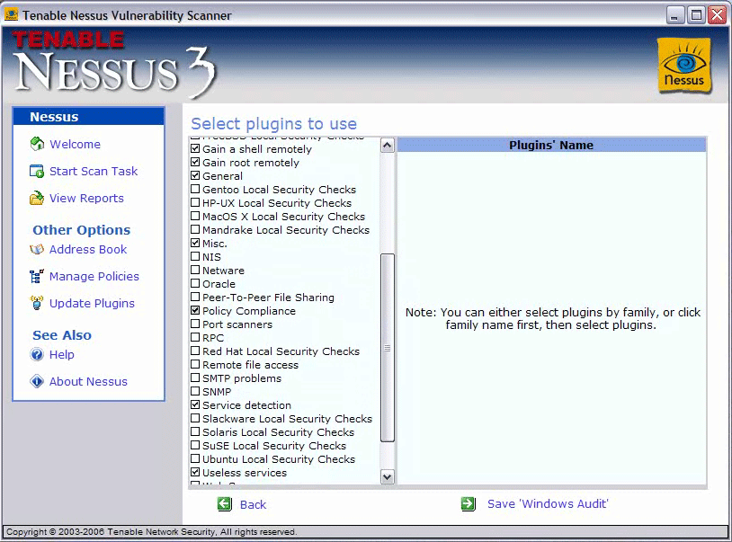Enable Peer-To-Peer File Sharing checkbox

[x=195, y=298]
